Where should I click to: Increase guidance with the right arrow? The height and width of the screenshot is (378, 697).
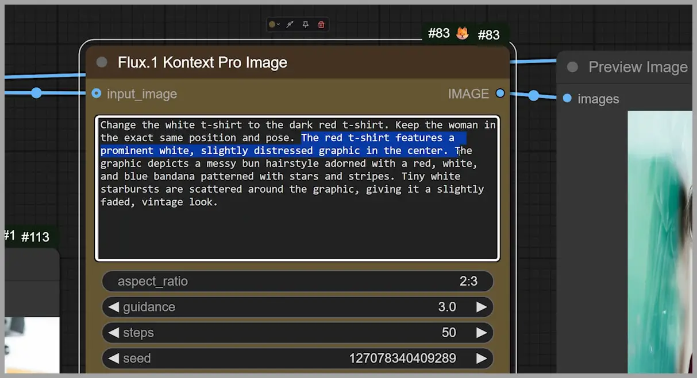coord(482,307)
